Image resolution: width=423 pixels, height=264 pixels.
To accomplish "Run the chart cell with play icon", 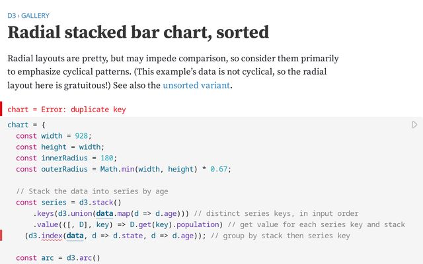I will [x=414, y=124].
